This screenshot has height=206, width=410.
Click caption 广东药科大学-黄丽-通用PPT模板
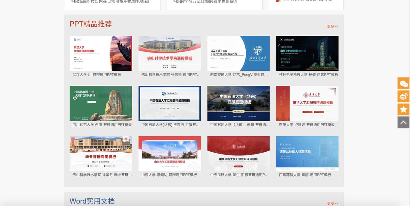pyautogui.click(x=305, y=175)
